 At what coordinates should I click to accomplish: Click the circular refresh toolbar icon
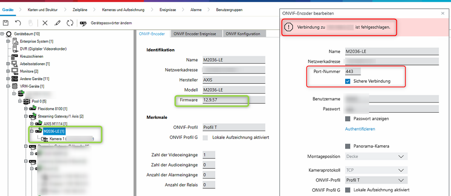pos(70,23)
